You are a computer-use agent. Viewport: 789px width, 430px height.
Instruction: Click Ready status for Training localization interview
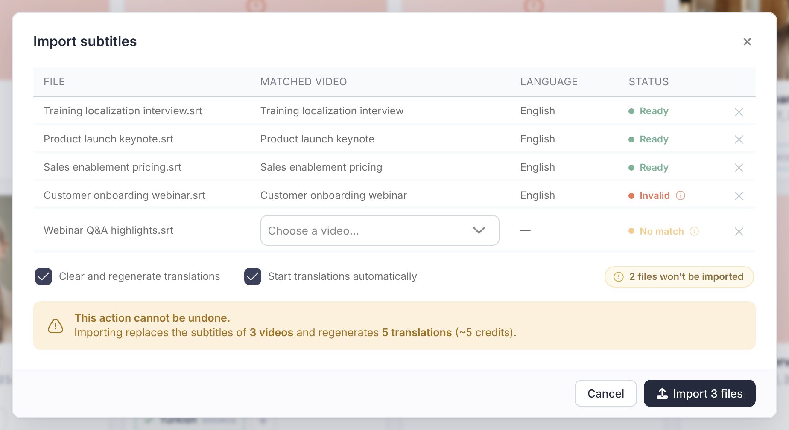(654, 111)
